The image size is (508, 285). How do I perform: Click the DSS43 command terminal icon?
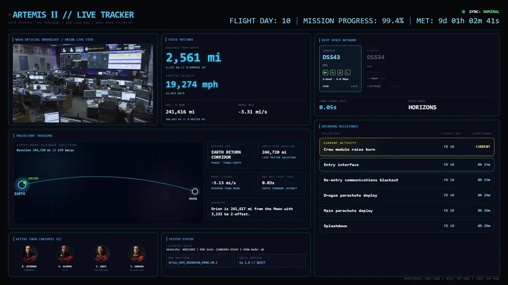[x=347, y=72]
